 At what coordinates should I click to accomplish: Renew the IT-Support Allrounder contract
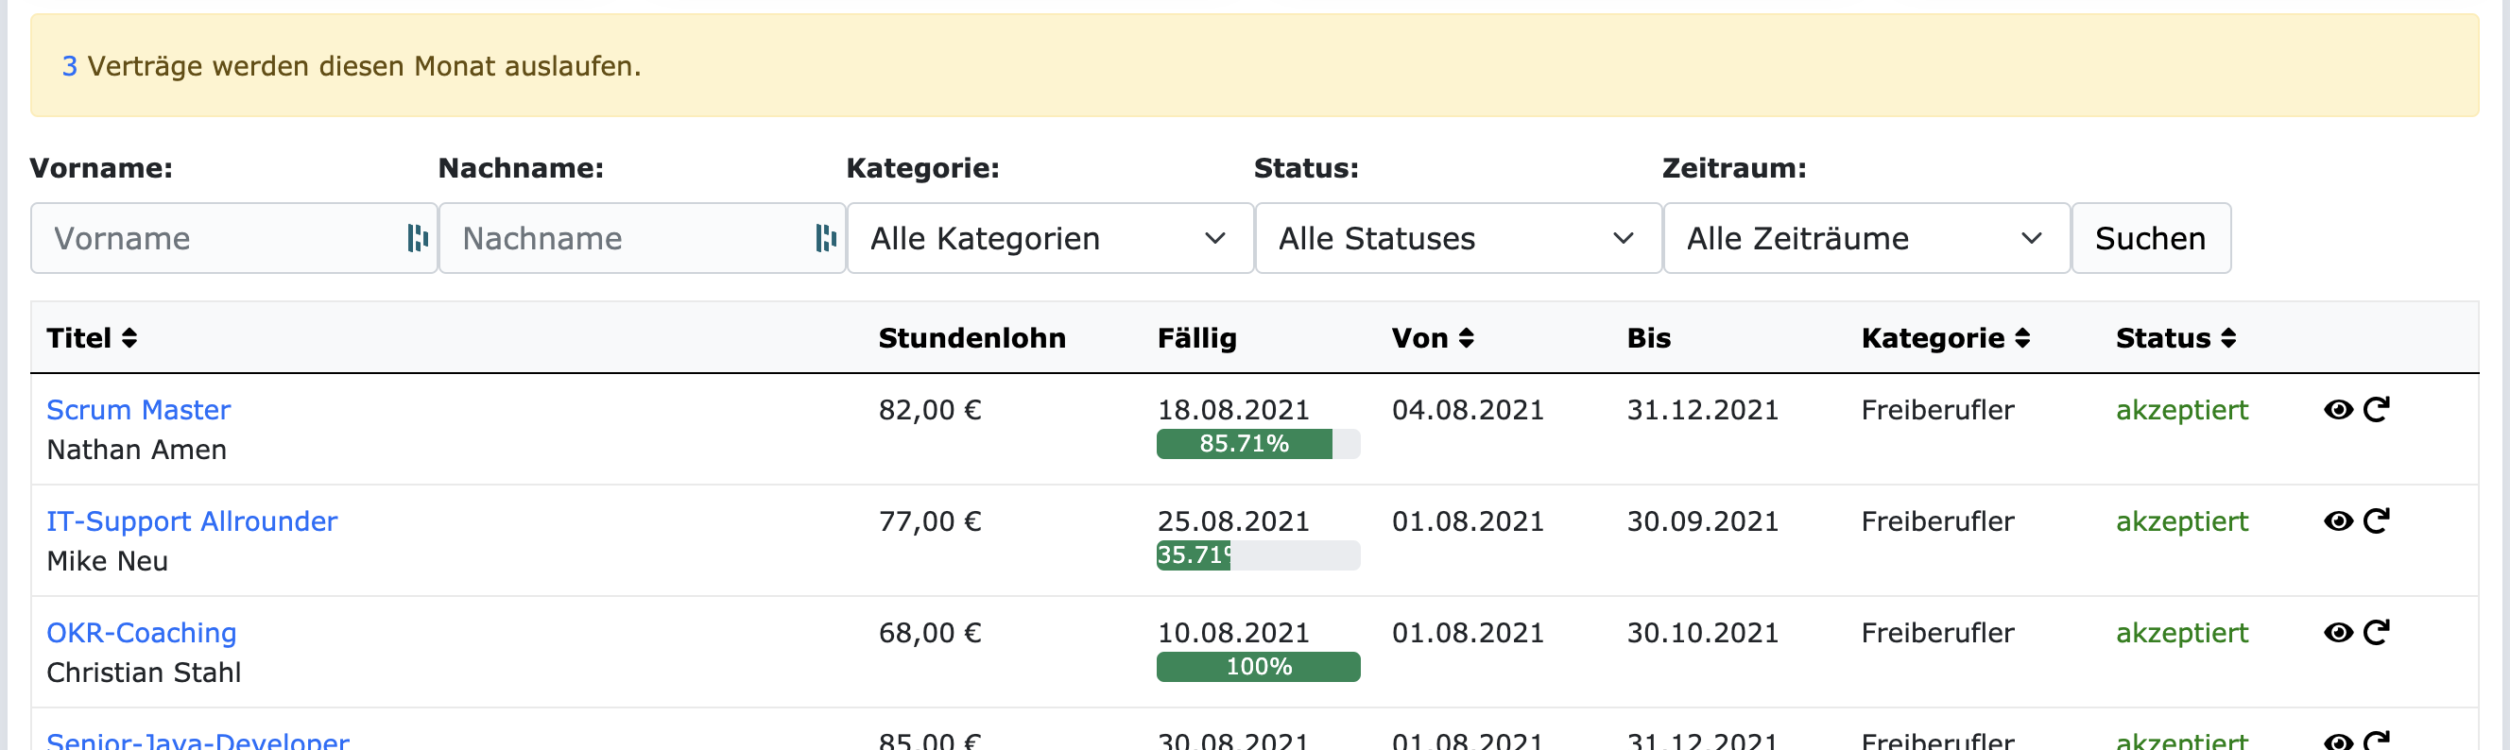pos(2377,521)
